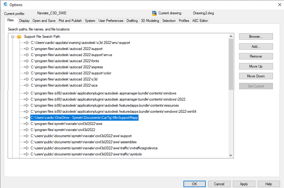
Task: Apply the current options
Action: [244, 184]
